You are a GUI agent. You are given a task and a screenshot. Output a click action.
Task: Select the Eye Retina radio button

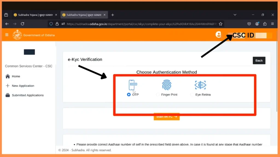192,95
